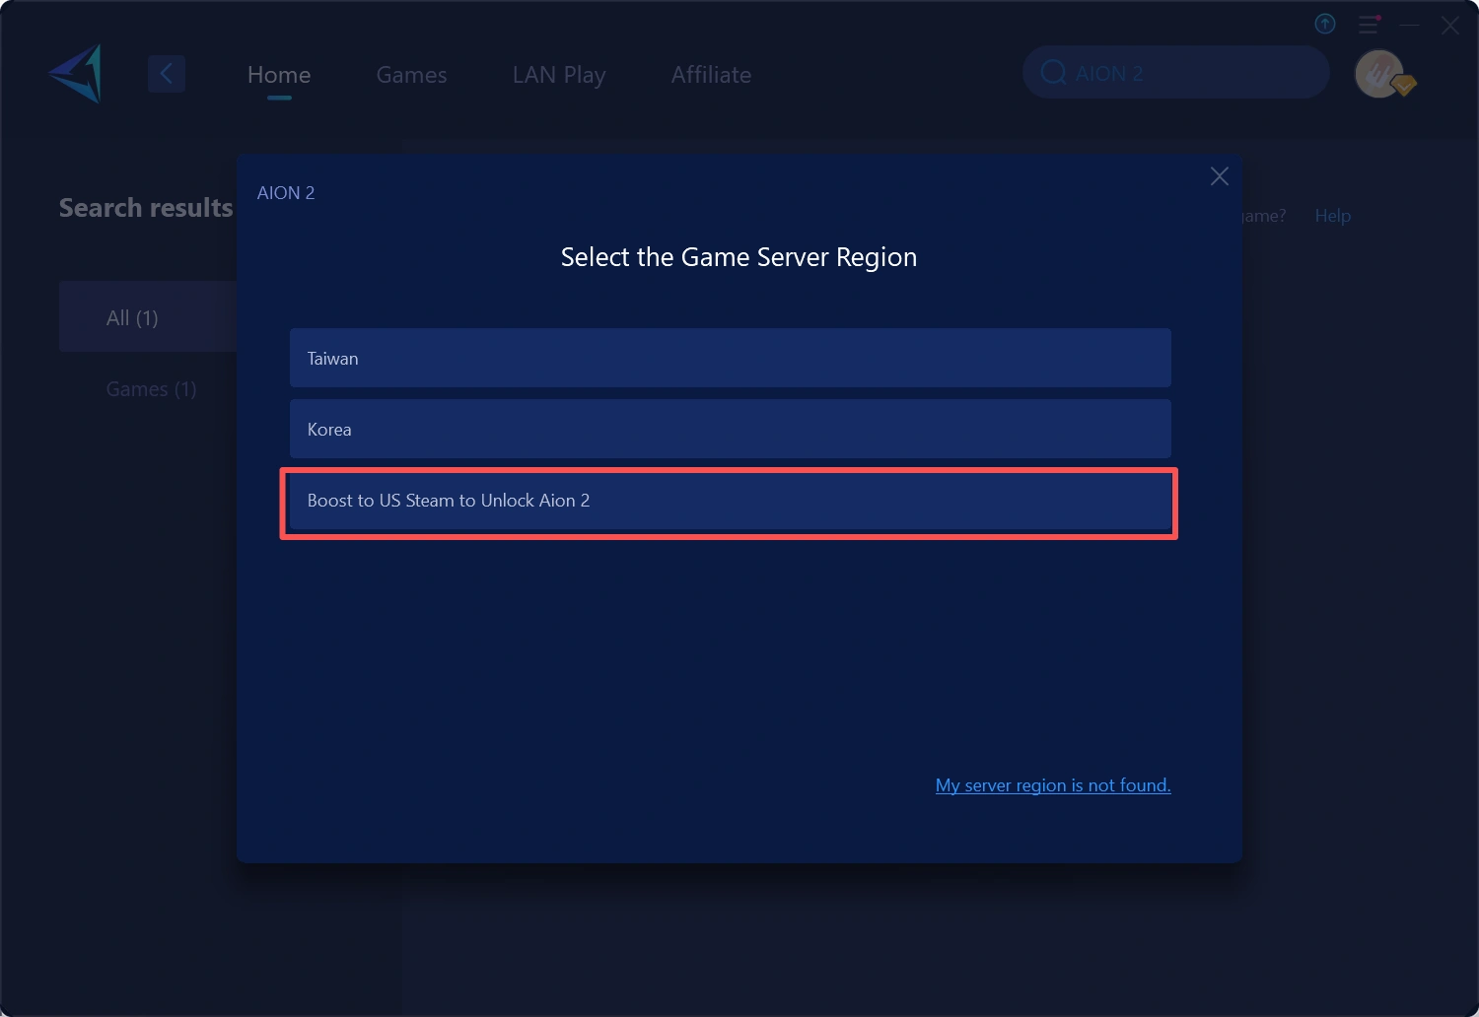Open the hamburger menu icon
The width and height of the screenshot is (1479, 1017).
tap(1369, 24)
